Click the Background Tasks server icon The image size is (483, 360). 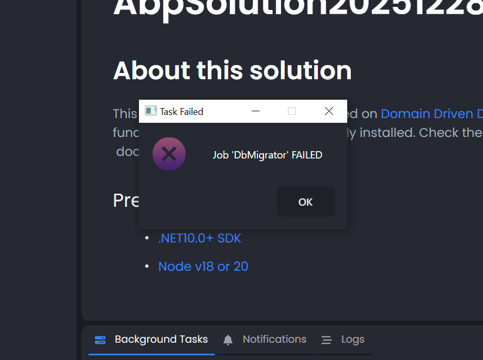pyautogui.click(x=100, y=340)
